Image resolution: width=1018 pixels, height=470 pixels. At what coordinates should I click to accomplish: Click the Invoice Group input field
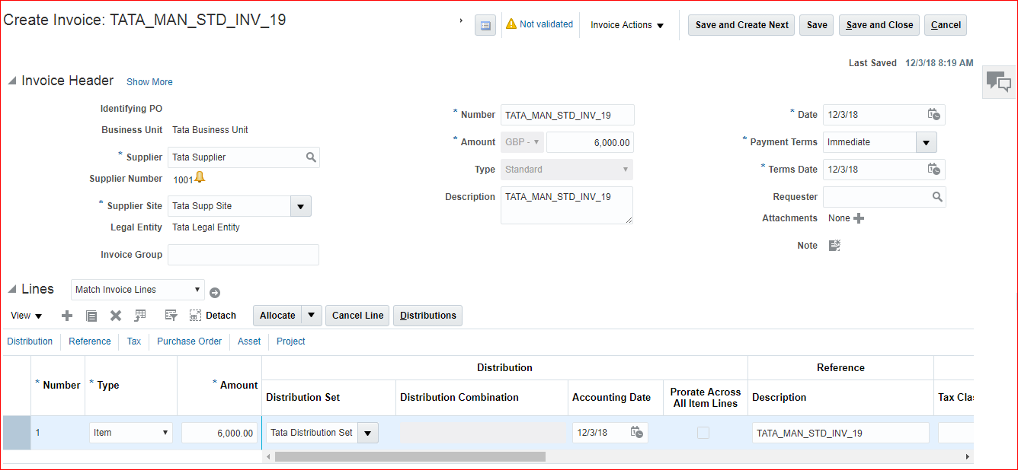243,255
